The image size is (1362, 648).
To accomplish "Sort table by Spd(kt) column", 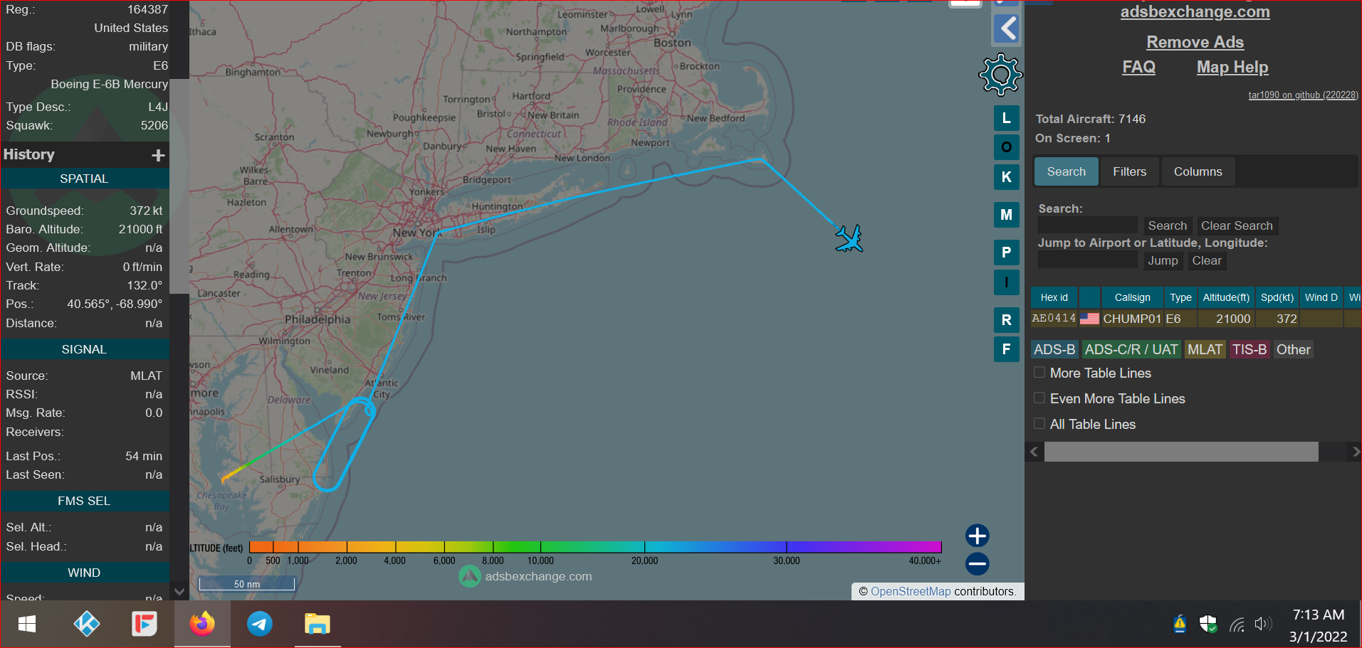I will pos(1277,297).
